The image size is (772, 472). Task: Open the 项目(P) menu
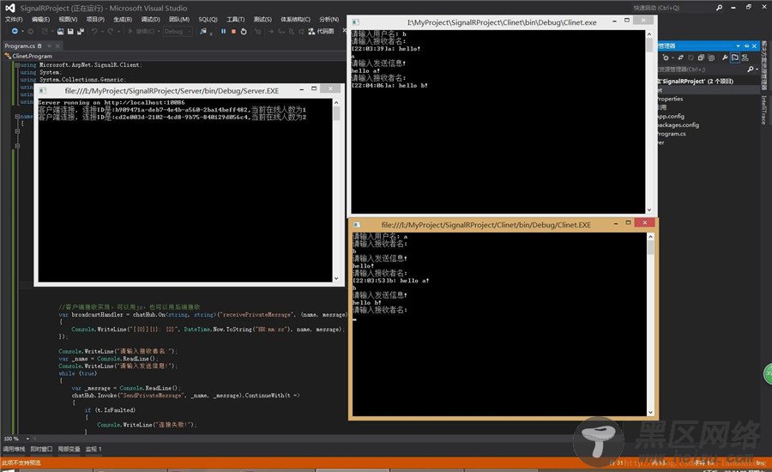pos(95,19)
